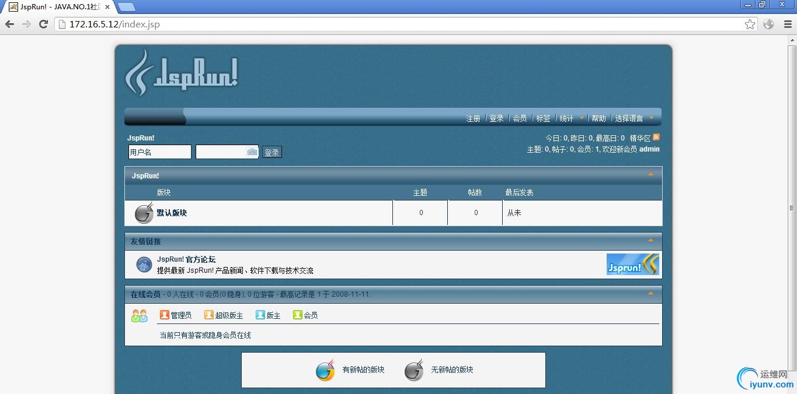Open the 默认版块 forum link

172,213
